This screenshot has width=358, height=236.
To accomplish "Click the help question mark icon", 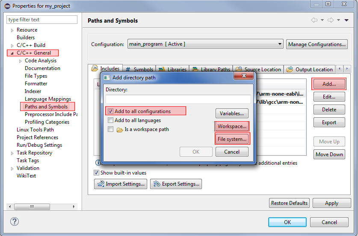I will point(15,221).
